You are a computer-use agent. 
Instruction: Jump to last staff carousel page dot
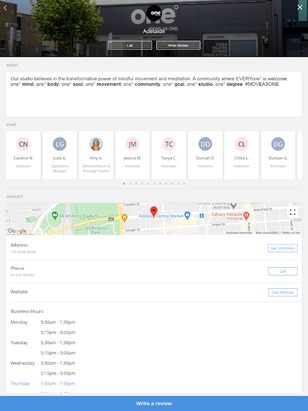(x=184, y=184)
